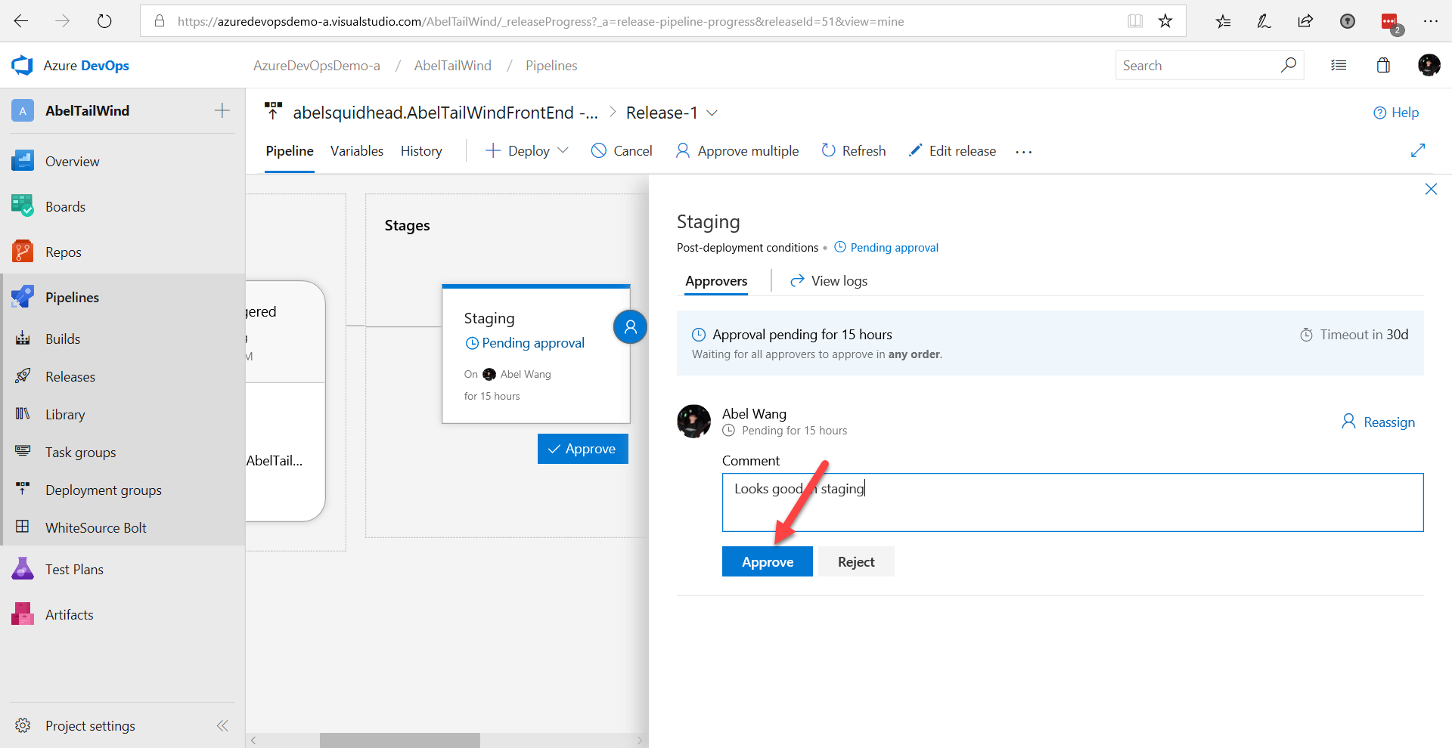This screenshot has width=1452, height=748.
Task: Reload the page with refresh icon
Action: click(104, 21)
